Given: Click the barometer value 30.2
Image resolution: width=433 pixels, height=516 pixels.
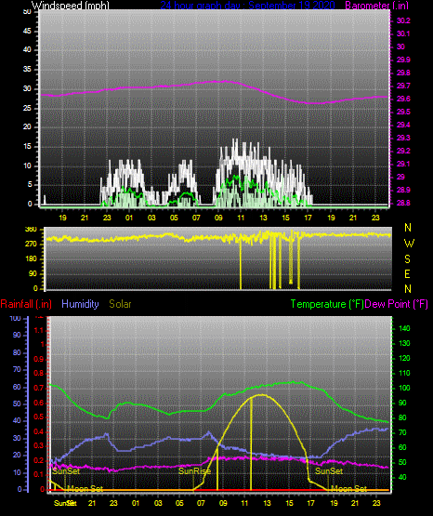Looking at the screenshot, I should [x=403, y=20].
